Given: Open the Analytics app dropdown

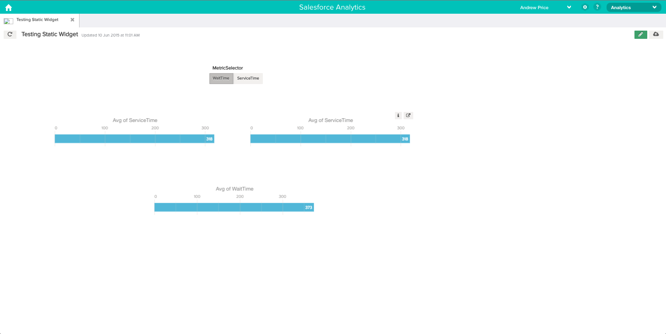Looking at the screenshot, I should click(634, 7).
